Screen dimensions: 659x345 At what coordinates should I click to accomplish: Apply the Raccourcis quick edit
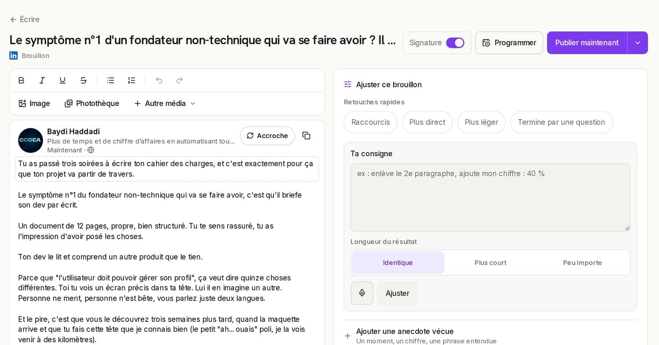click(x=371, y=122)
